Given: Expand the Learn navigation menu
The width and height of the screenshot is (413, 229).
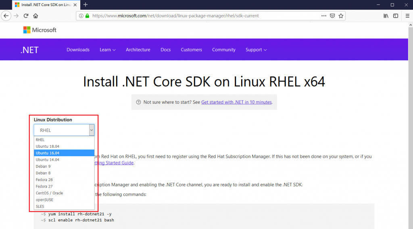Looking at the screenshot, I should (x=107, y=50).
